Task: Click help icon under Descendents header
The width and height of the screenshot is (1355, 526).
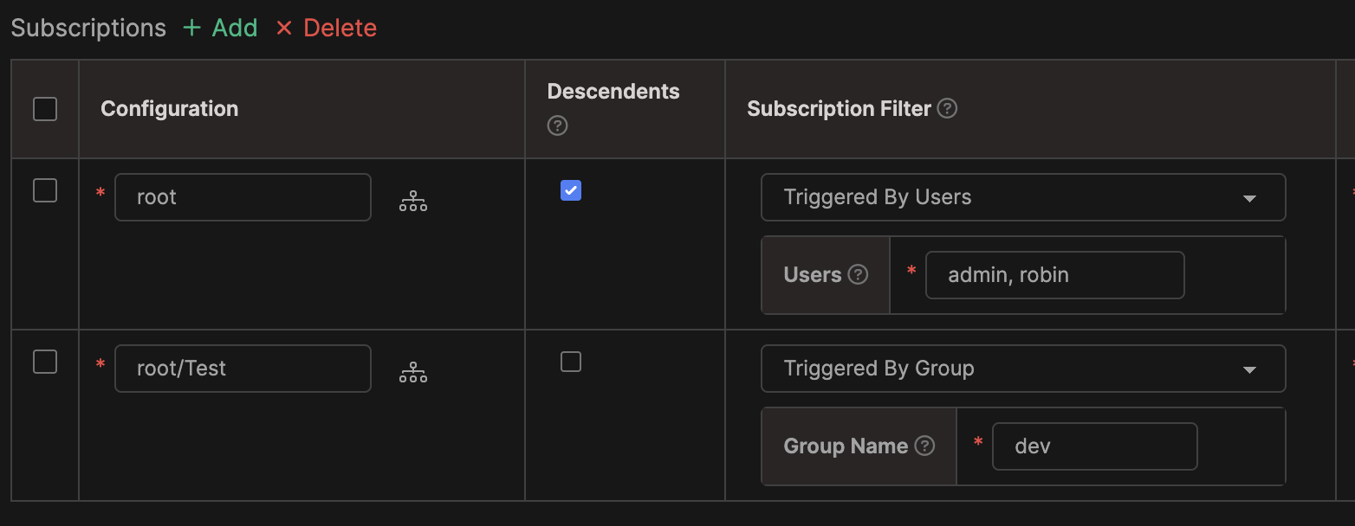Action: (x=556, y=125)
